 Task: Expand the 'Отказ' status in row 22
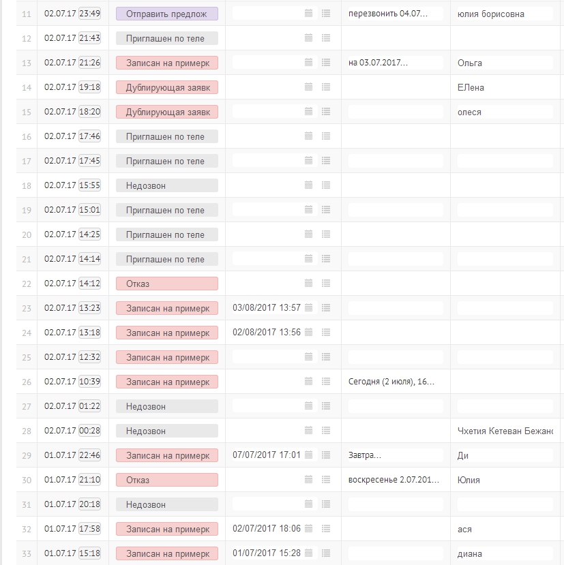click(x=167, y=284)
